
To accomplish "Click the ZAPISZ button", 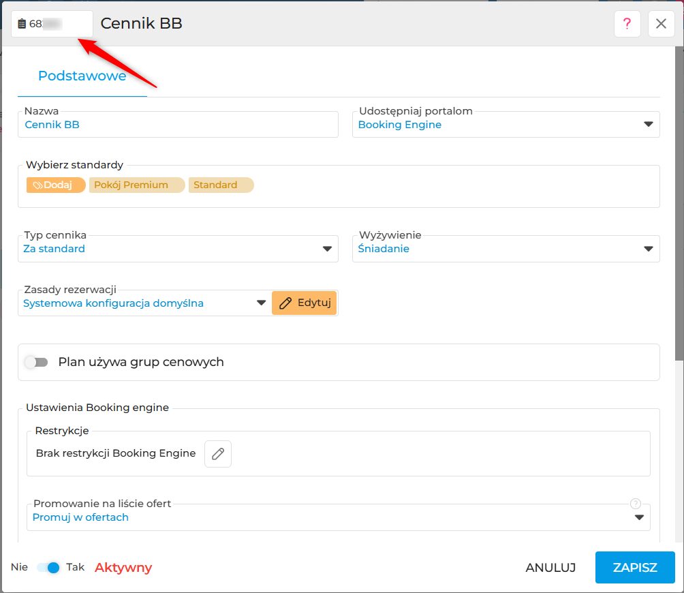I will 635,567.
